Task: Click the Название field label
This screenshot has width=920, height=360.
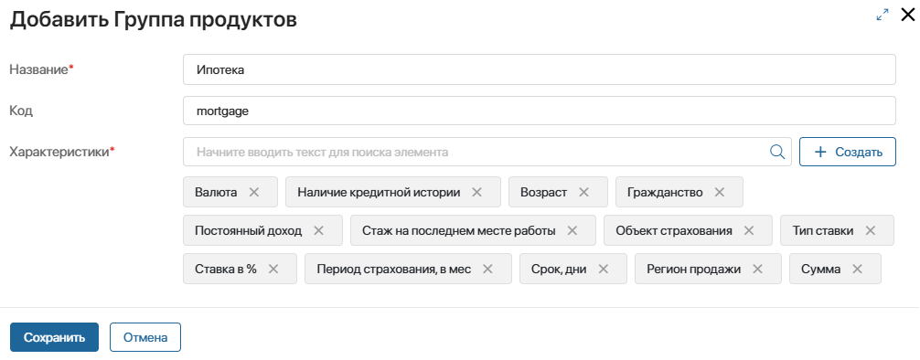Action: pos(38,69)
